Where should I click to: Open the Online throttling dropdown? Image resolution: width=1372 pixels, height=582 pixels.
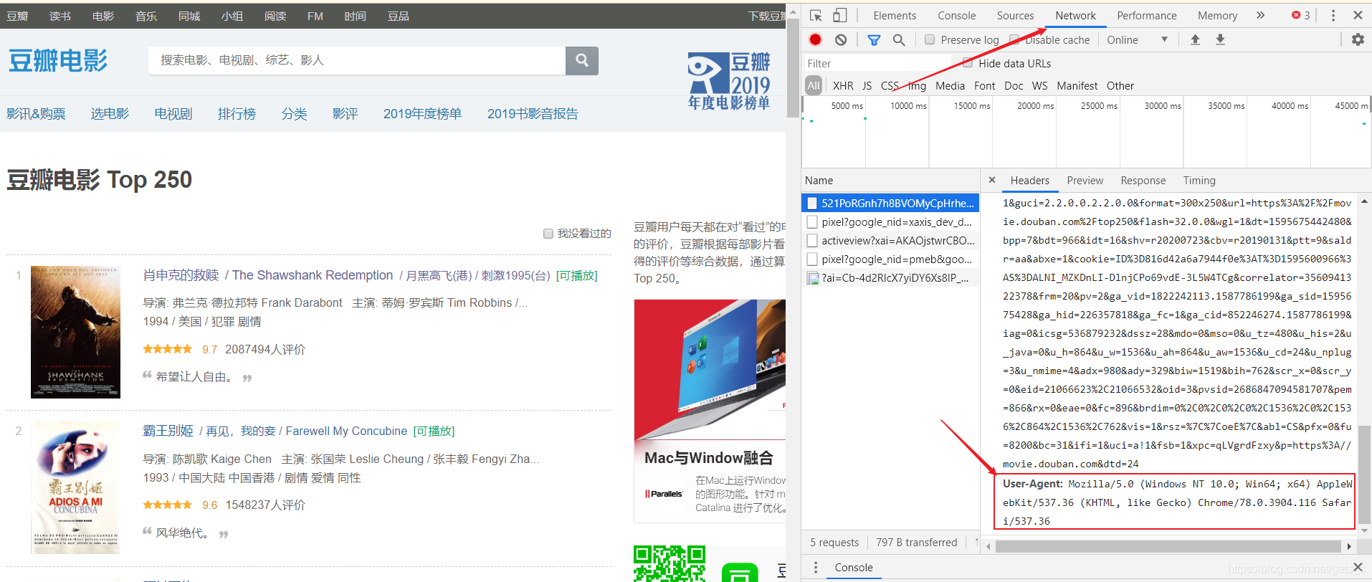(1138, 39)
